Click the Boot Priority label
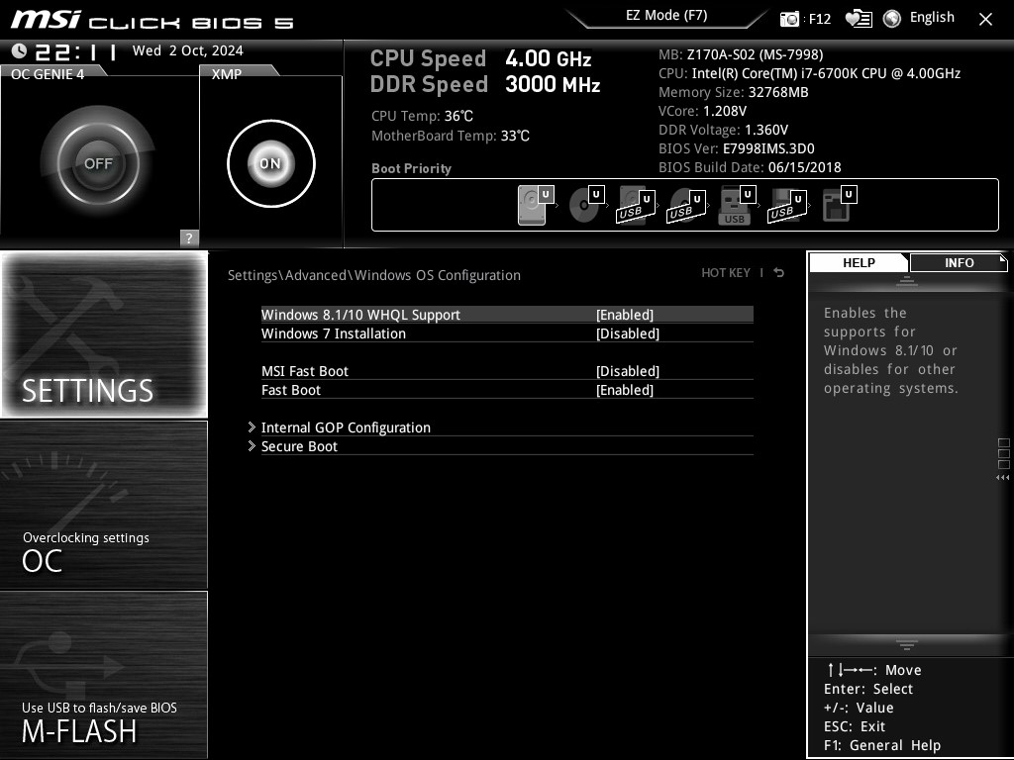Screen dimensions: 1014x760 411,168
